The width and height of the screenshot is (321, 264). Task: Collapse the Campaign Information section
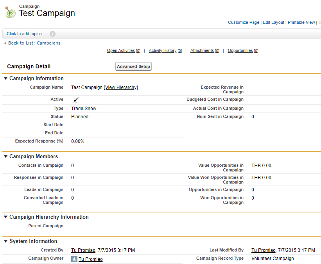tap(5, 78)
